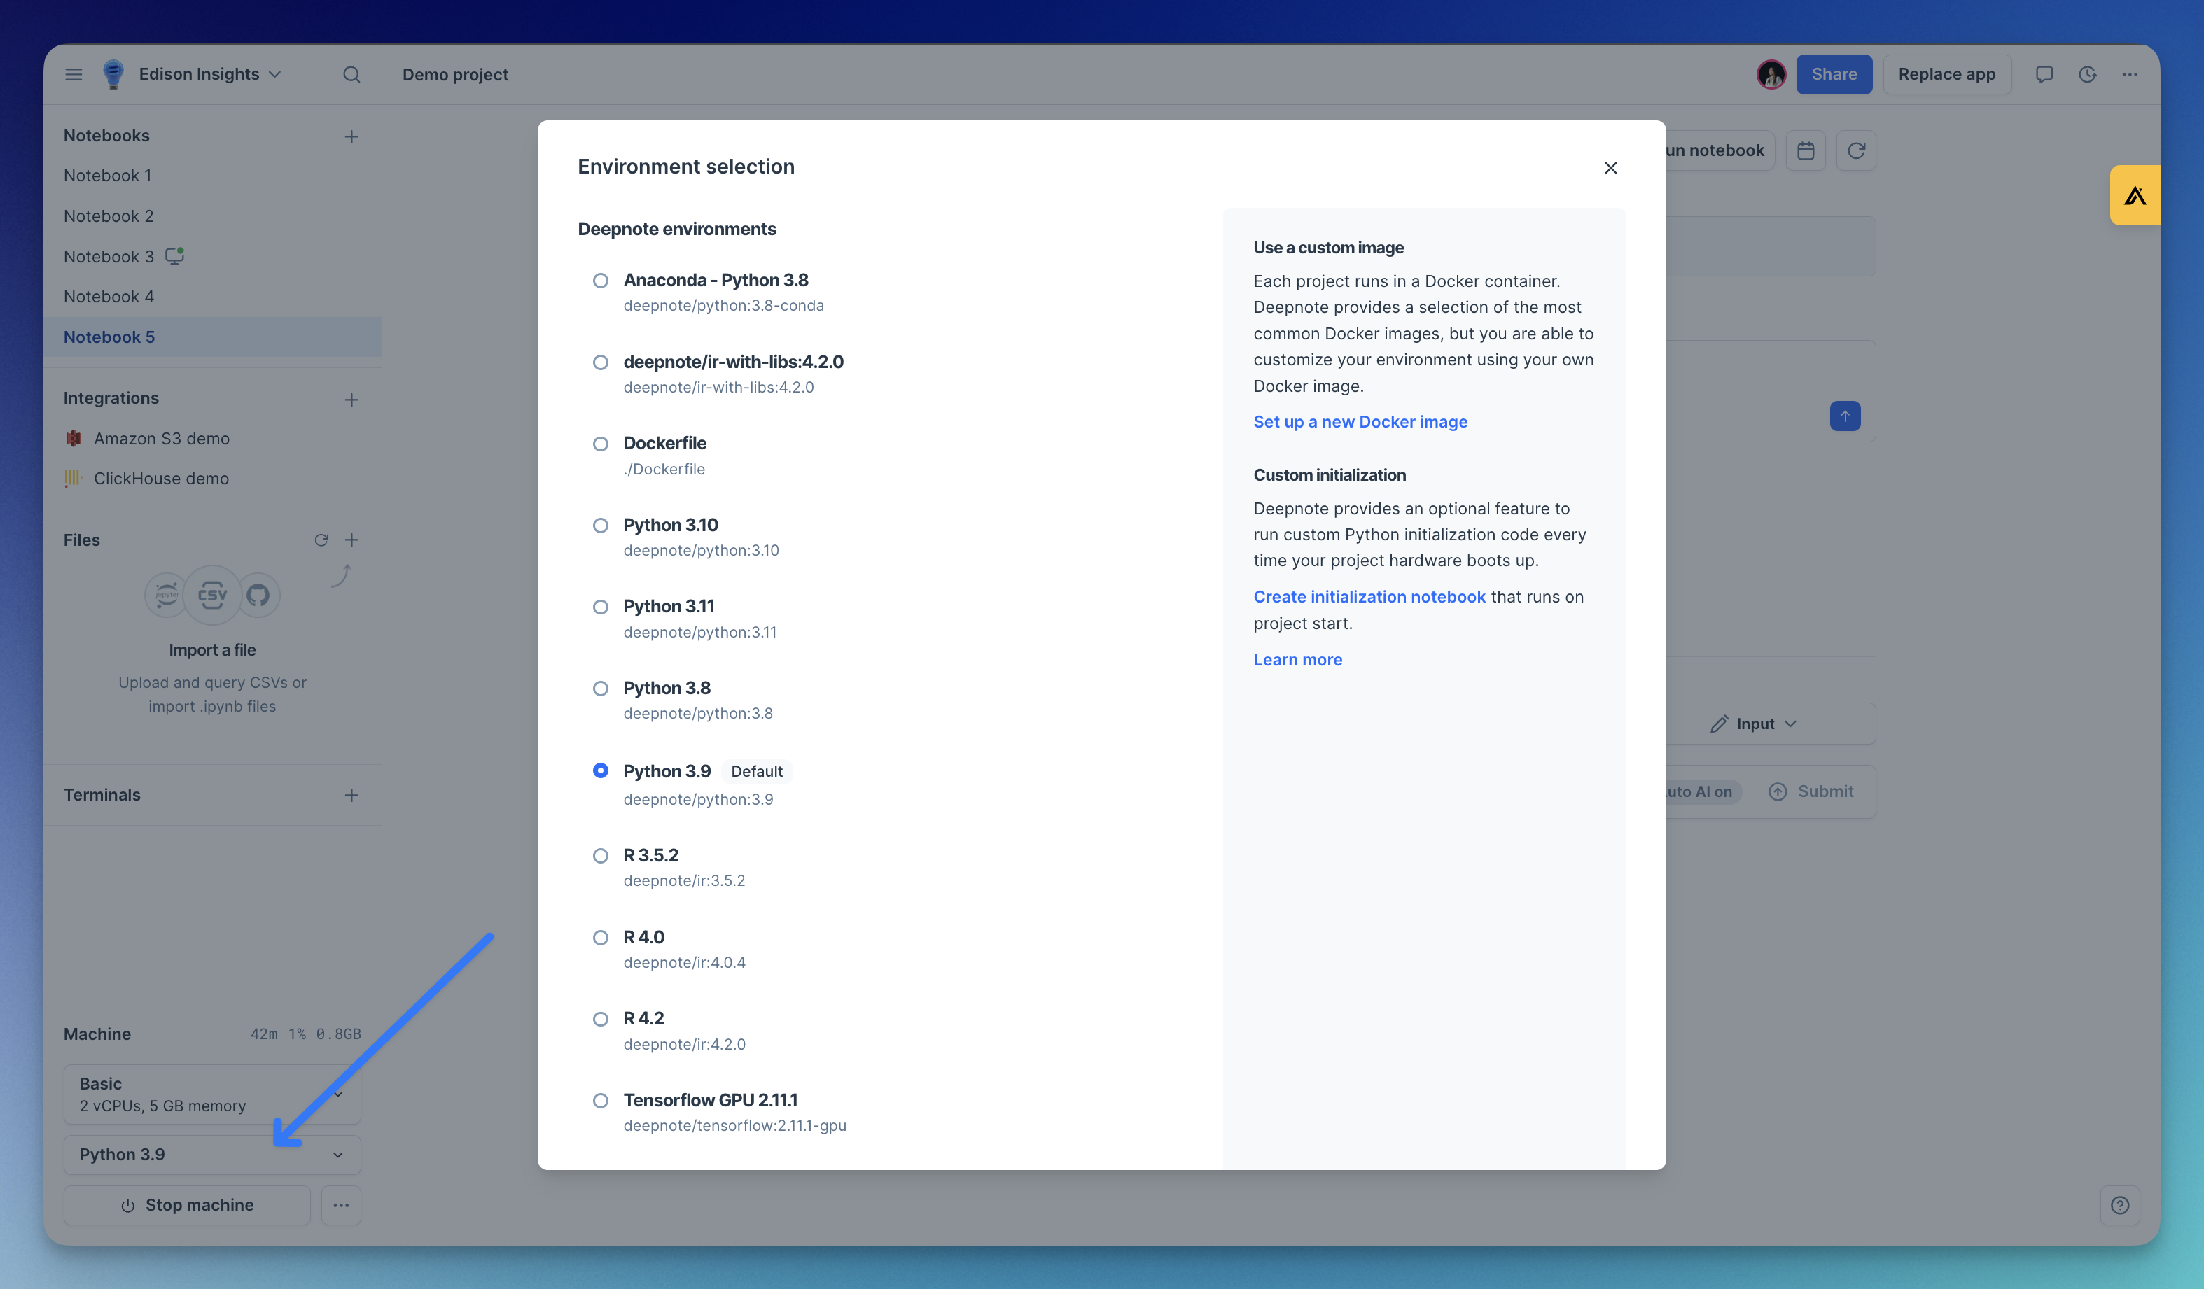Image resolution: width=2204 pixels, height=1289 pixels.
Task: Open the schedule calendar icon
Action: point(1805,151)
